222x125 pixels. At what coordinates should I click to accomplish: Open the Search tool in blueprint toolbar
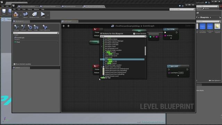25,15
